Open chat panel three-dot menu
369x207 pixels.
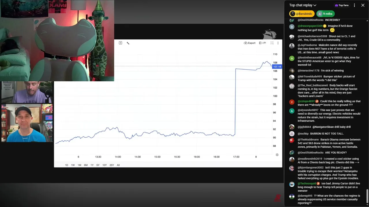click(354, 5)
